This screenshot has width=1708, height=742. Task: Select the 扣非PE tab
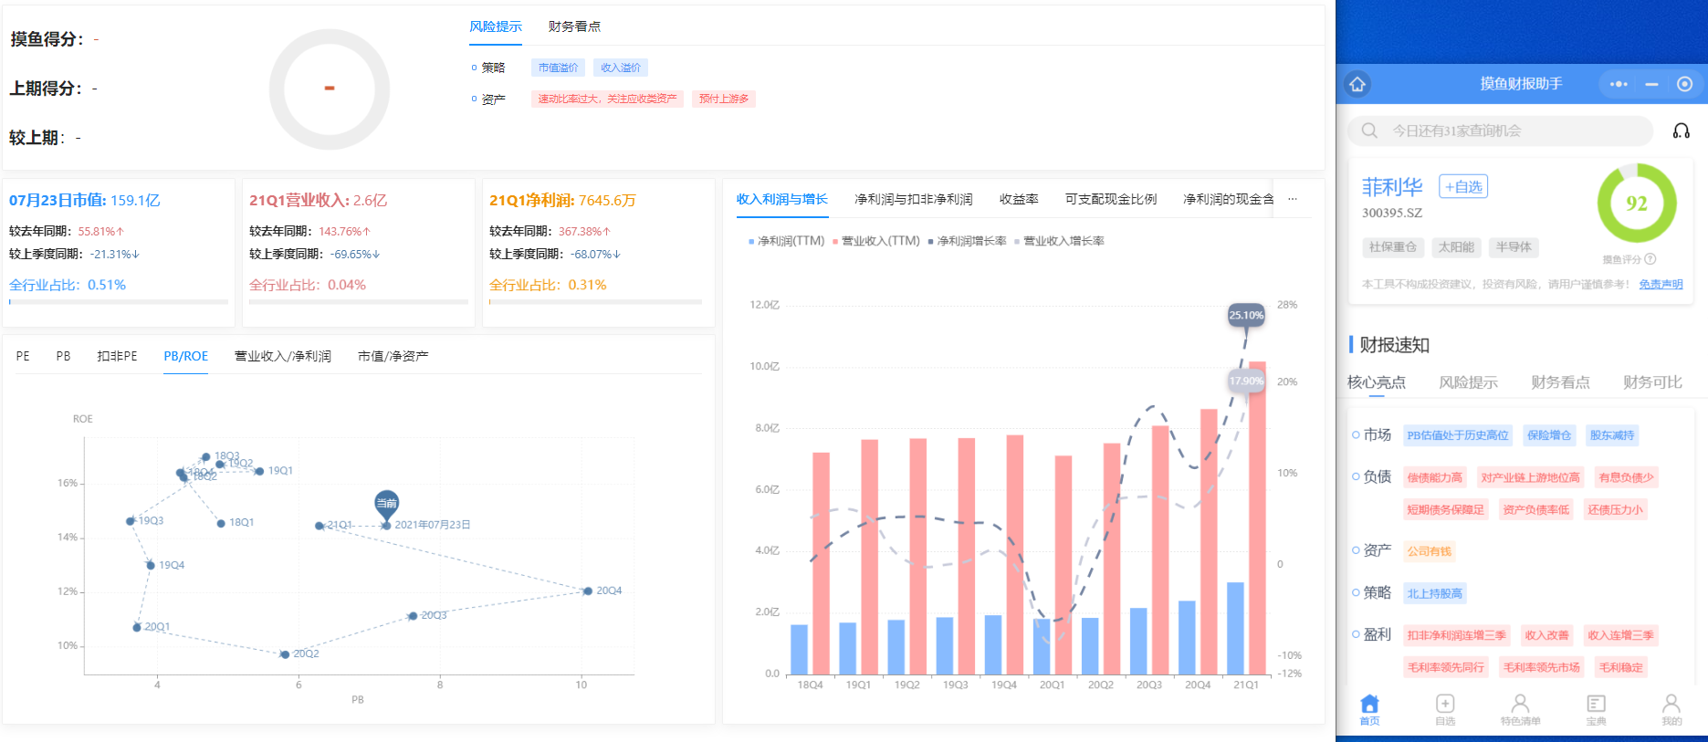click(117, 356)
